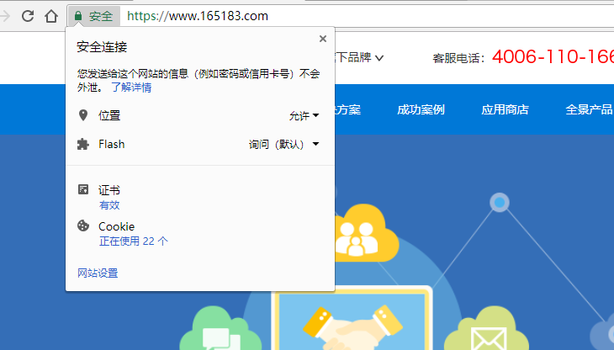Click the browser reload button
This screenshot has height=350, width=614.
pos(28,16)
